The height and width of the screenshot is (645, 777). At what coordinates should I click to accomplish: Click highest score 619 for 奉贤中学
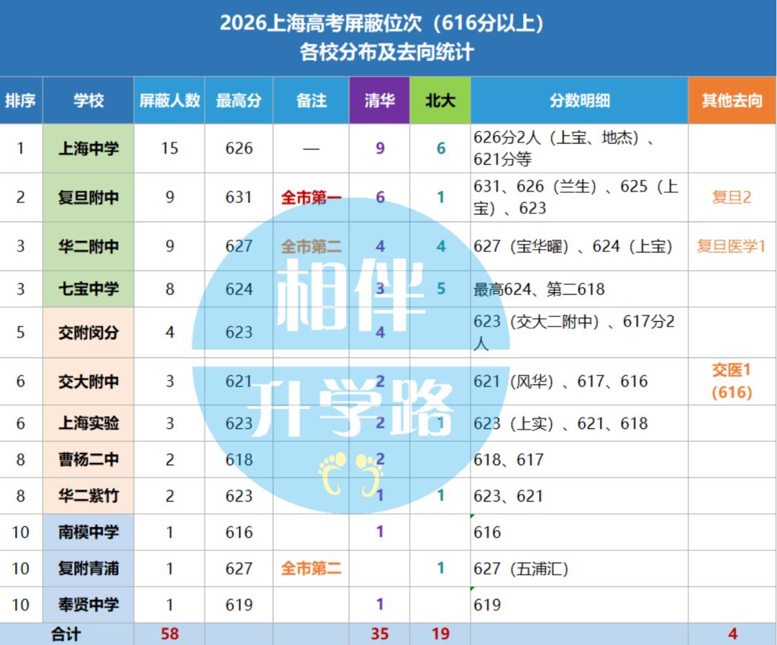(x=239, y=605)
